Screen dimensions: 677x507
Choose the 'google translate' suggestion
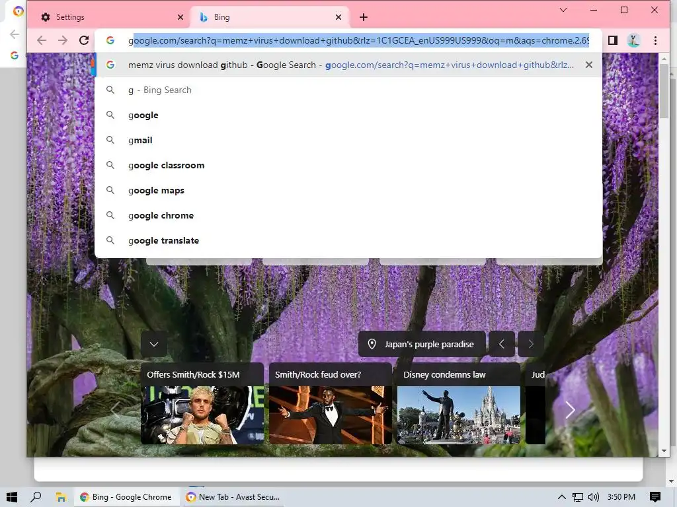pos(348,240)
